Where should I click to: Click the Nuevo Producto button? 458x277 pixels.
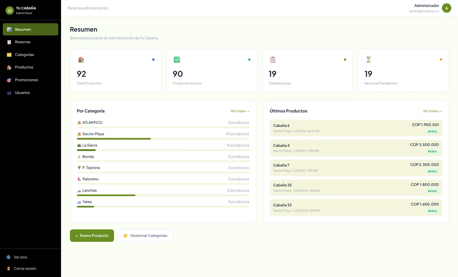click(x=92, y=236)
